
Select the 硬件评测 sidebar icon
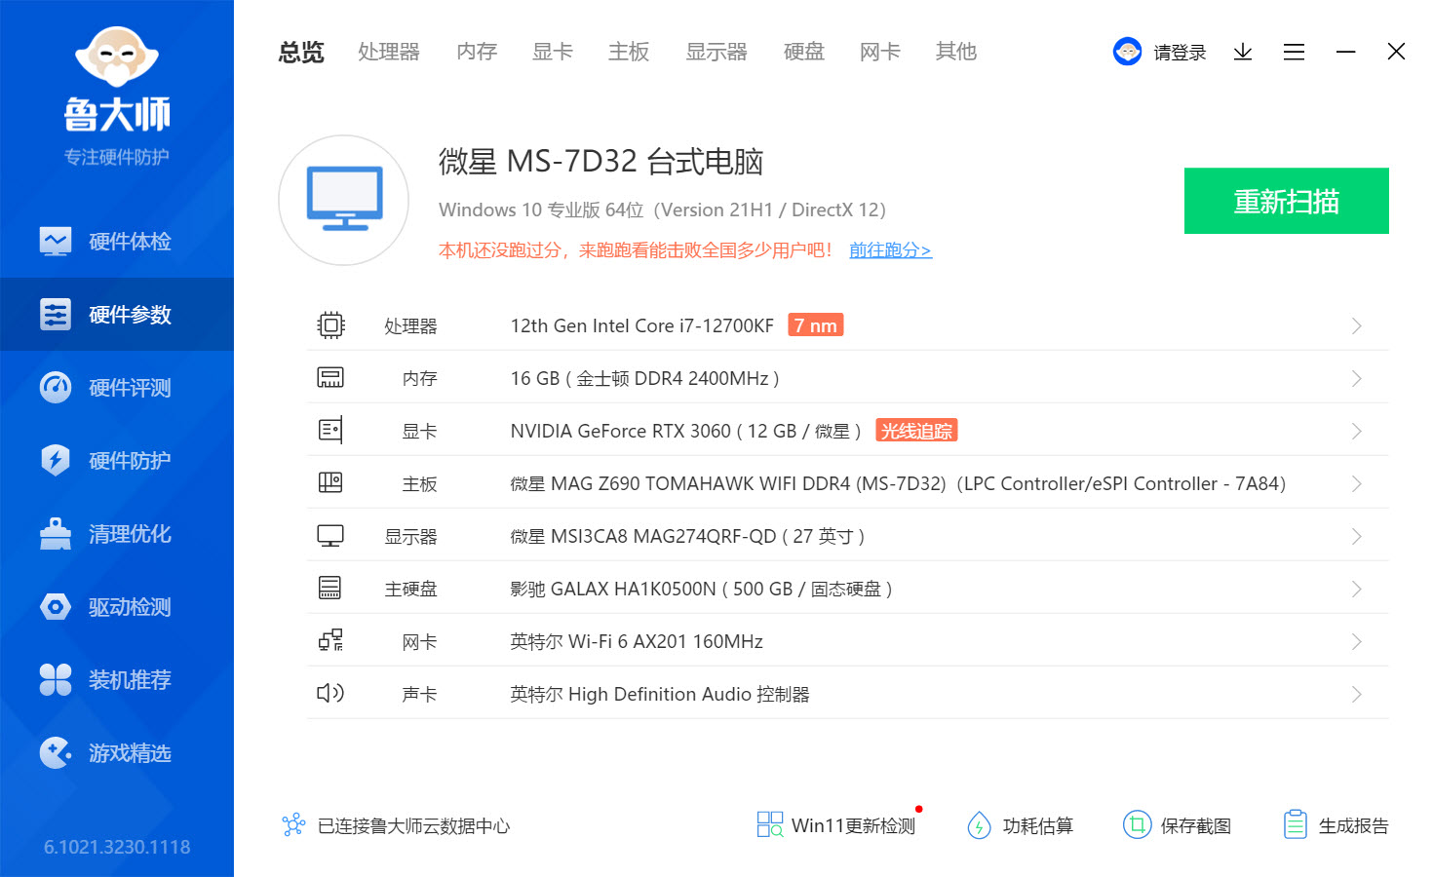coord(117,387)
